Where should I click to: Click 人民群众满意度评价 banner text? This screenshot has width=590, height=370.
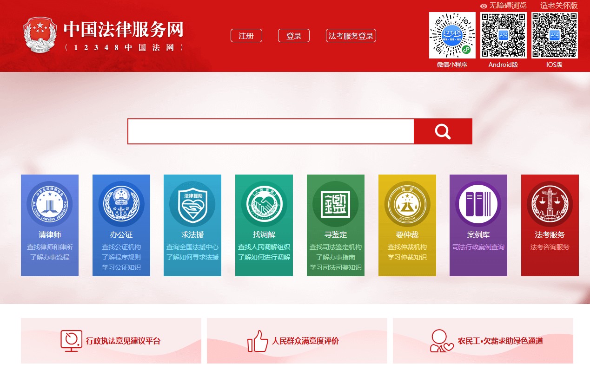point(306,341)
